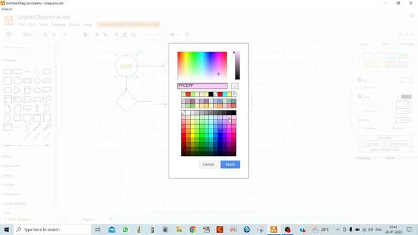Select pure black at grayscale row end
Screen dimensions: 418x235
pos(234,113)
